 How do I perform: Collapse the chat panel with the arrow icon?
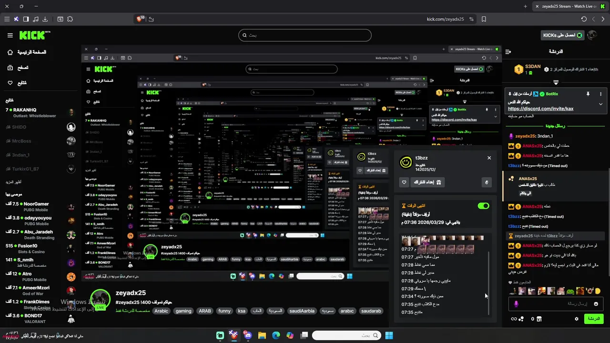(x=508, y=51)
